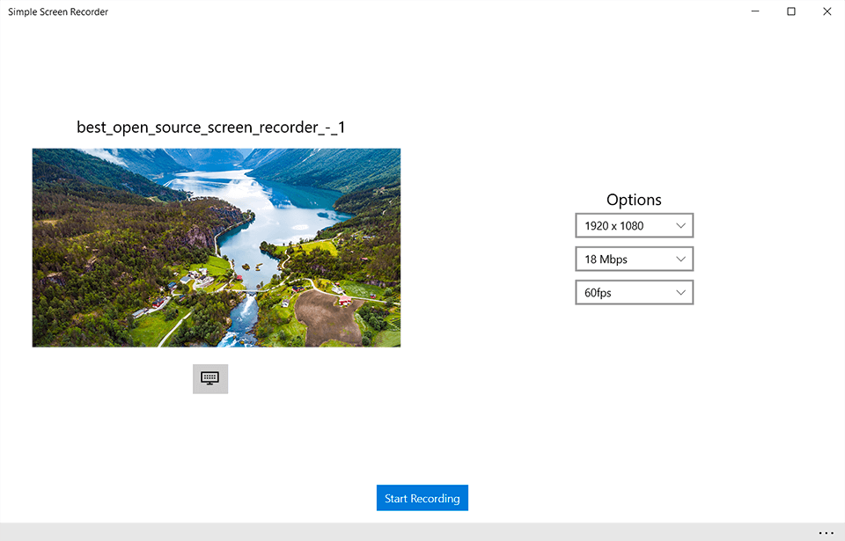Expand the frame rate combo box chevron
The image size is (845, 541).
tap(680, 292)
